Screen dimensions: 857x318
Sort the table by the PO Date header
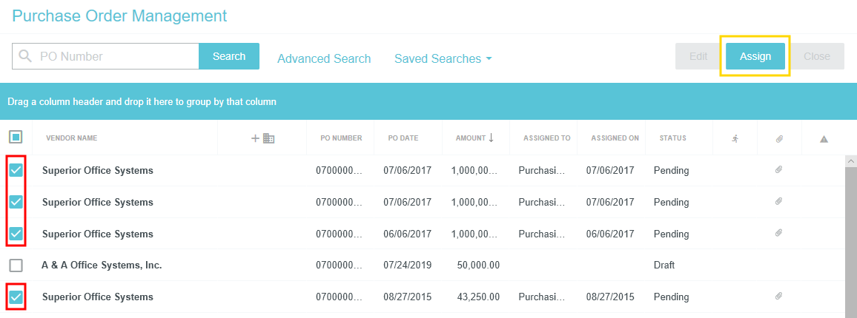[403, 138]
